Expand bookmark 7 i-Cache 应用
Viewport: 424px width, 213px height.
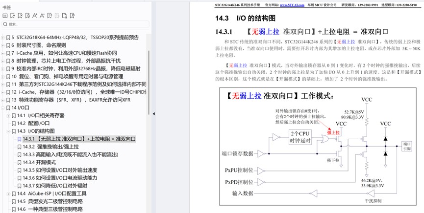[3, 53]
